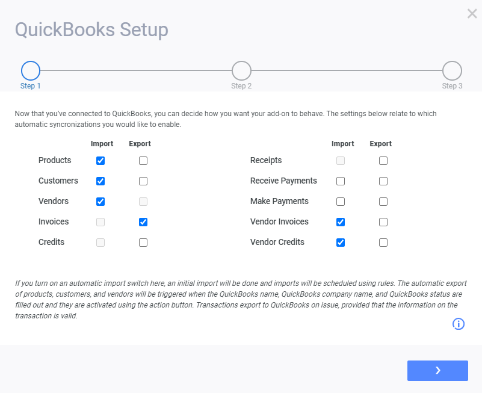
Task: Click the Invoices row label
Action: point(54,221)
